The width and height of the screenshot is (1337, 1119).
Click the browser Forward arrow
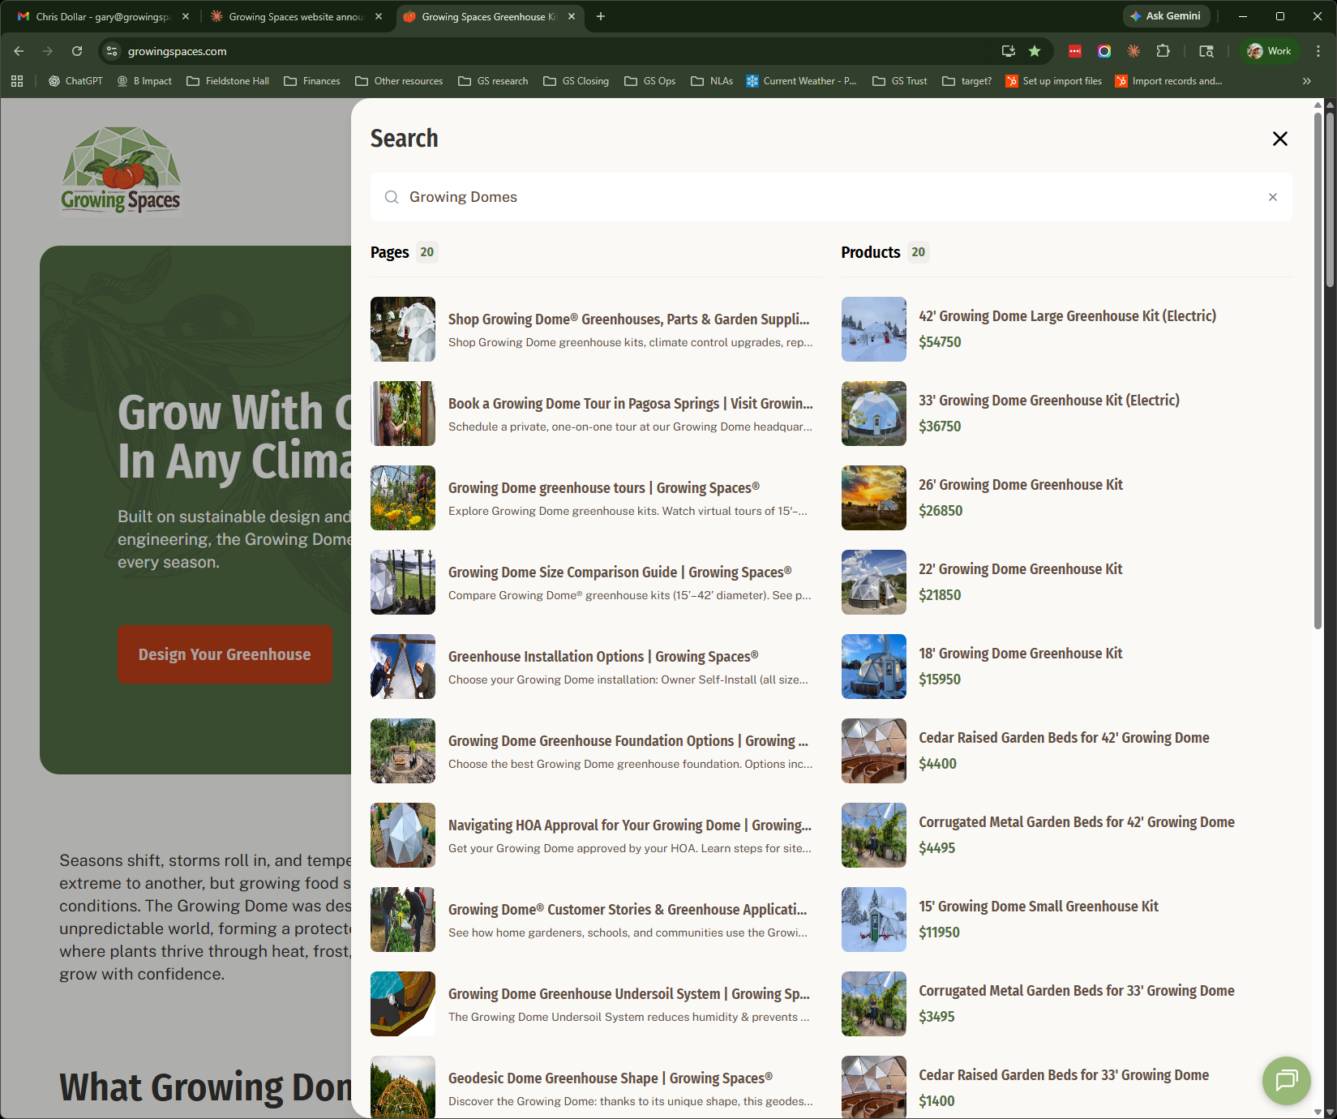pos(48,51)
